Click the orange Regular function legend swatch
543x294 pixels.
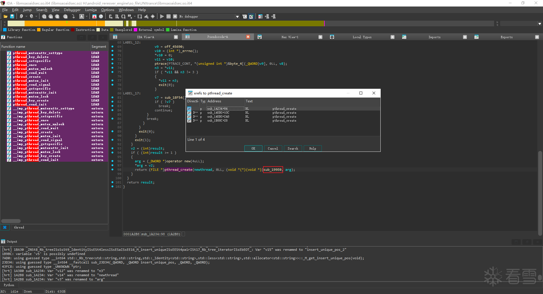click(x=38, y=30)
